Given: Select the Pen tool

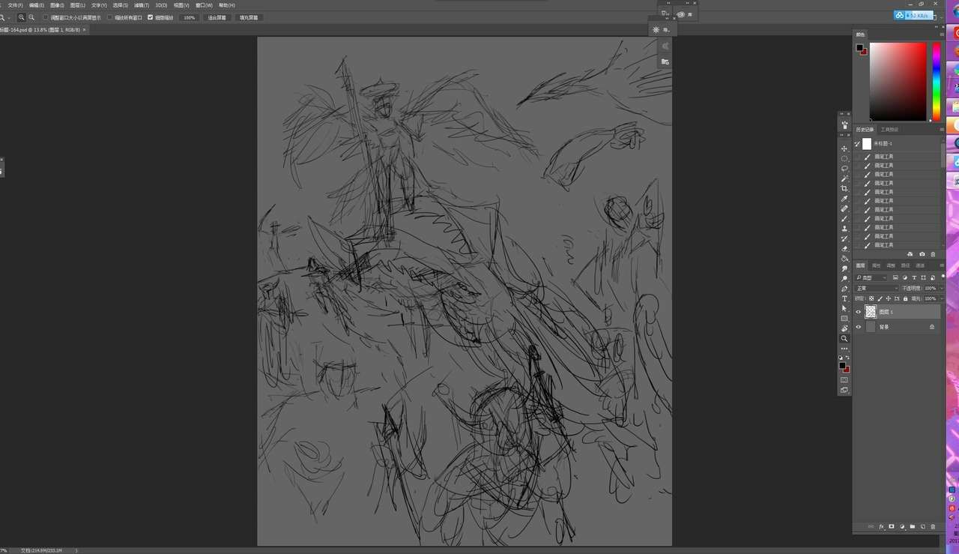Looking at the screenshot, I should (x=844, y=289).
